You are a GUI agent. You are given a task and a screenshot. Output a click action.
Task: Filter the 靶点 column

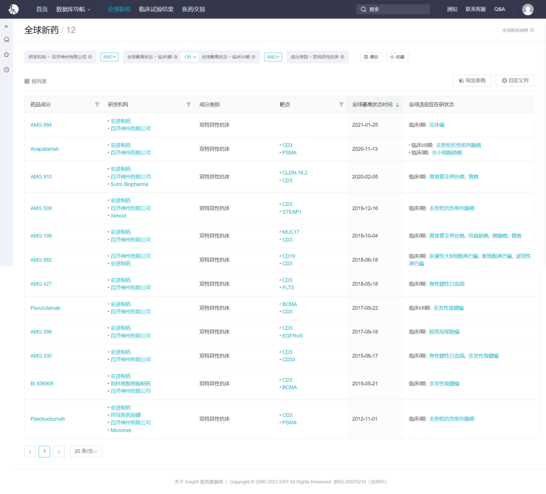(341, 105)
